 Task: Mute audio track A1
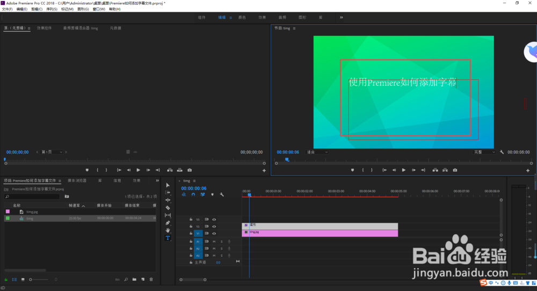214,242
